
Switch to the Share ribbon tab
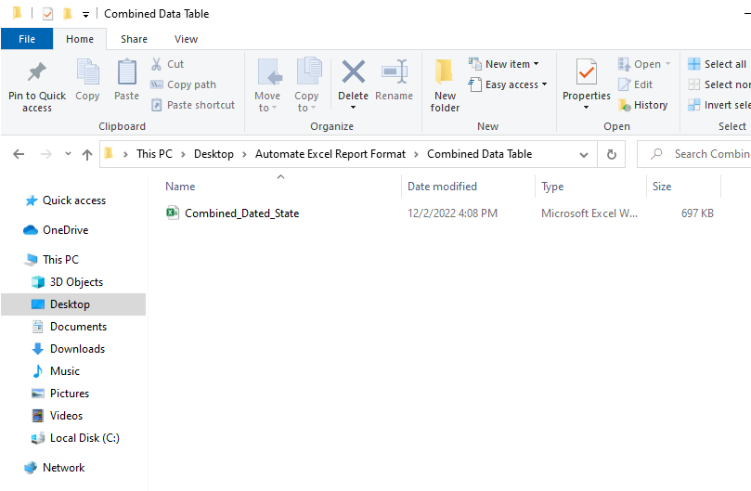(x=134, y=39)
